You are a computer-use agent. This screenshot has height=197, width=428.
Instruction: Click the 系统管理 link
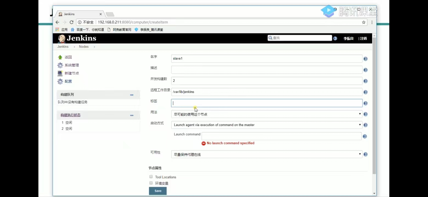[x=72, y=65]
